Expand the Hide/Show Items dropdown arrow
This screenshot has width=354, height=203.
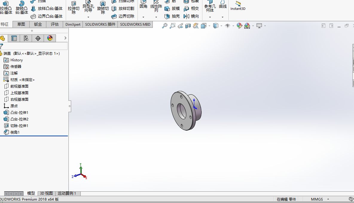(233, 26)
